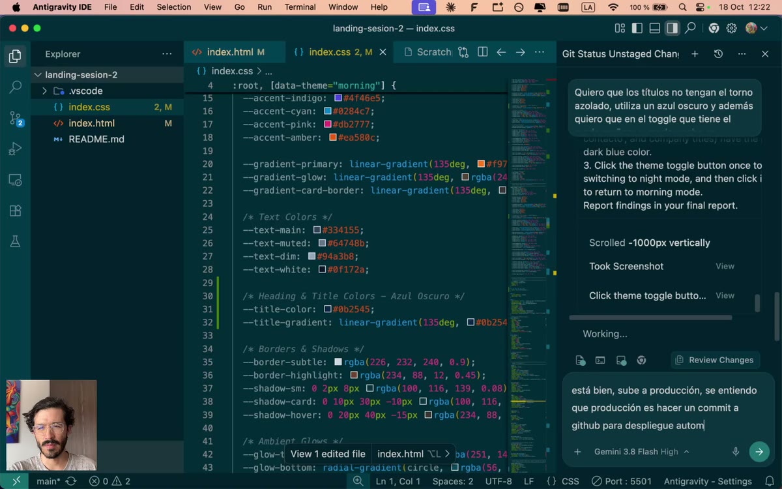
Task: Click the title bar search magnifier
Action: coord(689,29)
